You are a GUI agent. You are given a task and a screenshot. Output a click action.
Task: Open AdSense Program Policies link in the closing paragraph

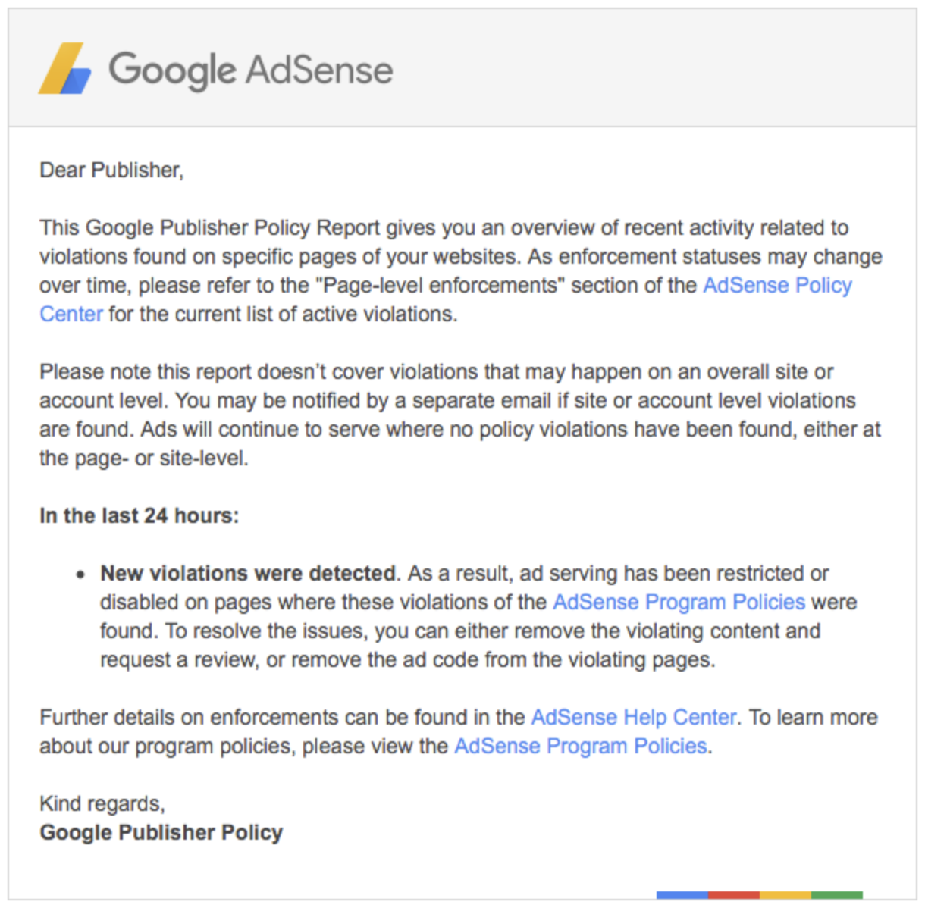click(x=580, y=746)
